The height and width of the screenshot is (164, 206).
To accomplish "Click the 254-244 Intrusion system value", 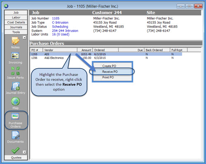I will tap(65, 31).
